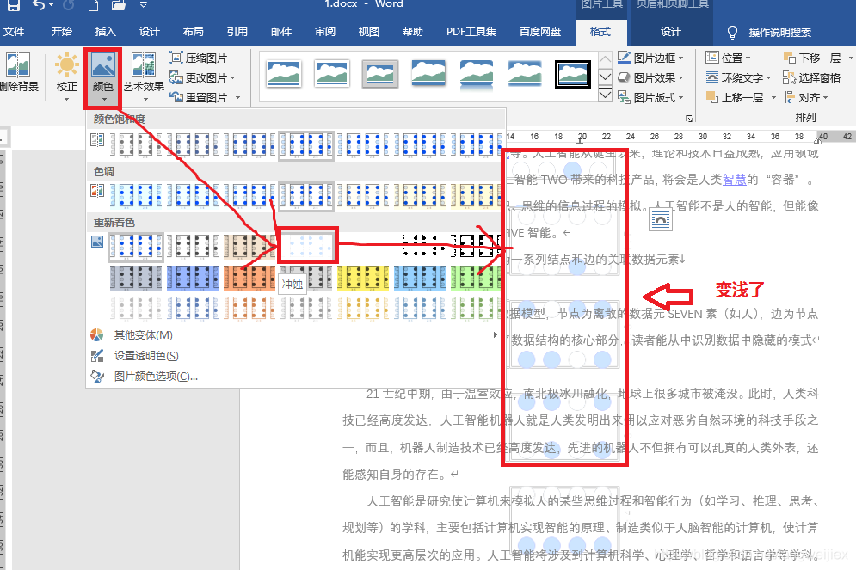Open the 艺术效果 artistic effects menu
Viewport: 856px width, 570px height.
pos(144,77)
